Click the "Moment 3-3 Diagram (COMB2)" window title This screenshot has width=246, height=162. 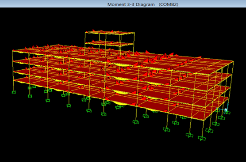point(143,4)
